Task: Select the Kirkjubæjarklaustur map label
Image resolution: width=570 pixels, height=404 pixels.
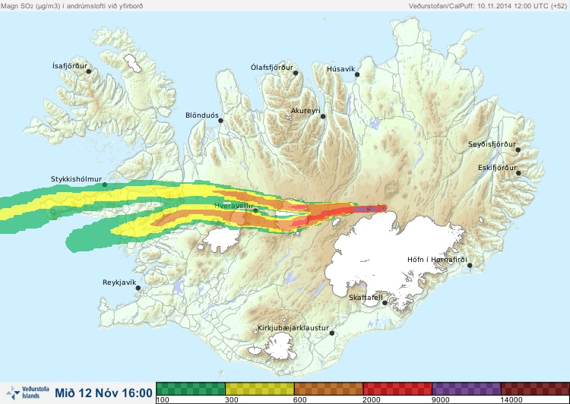Action: pos(293,328)
